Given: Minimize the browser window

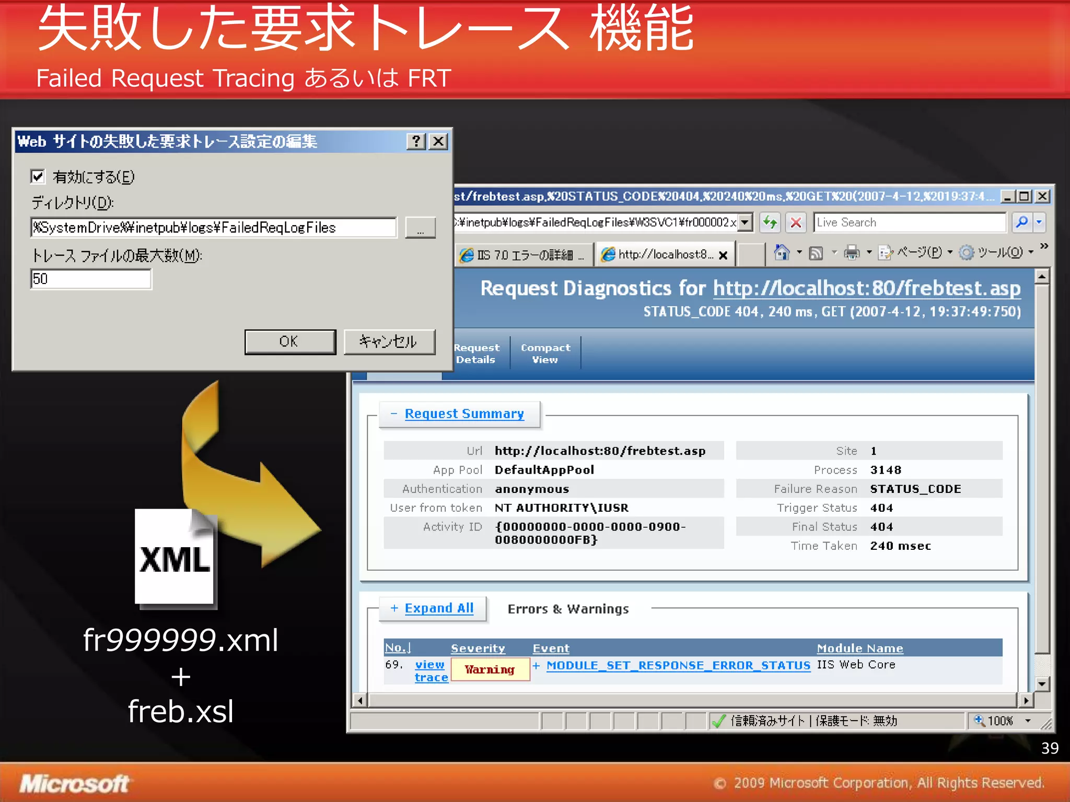Looking at the screenshot, I should (x=1007, y=196).
